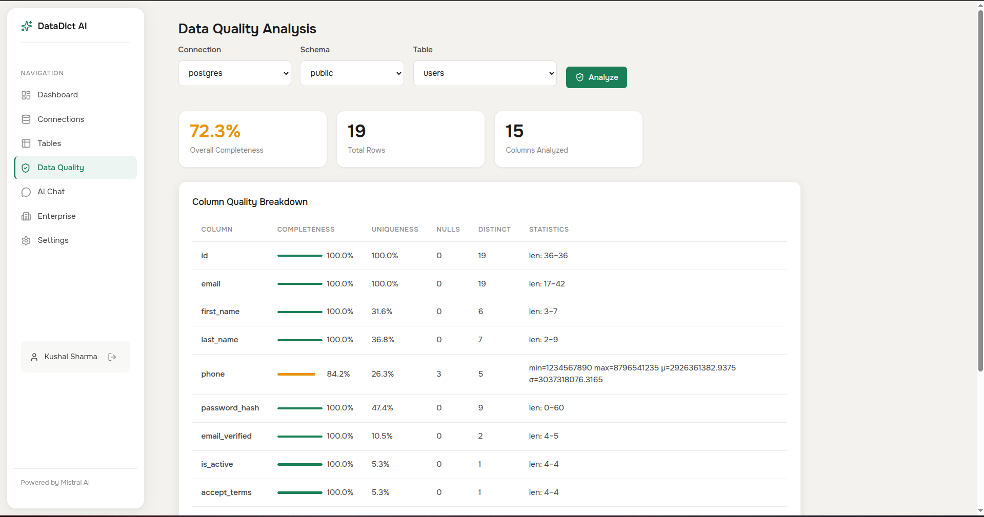Viewport: 984px width, 517px height.
Task: Open the Dashboard navigation icon
Action: 26,95
